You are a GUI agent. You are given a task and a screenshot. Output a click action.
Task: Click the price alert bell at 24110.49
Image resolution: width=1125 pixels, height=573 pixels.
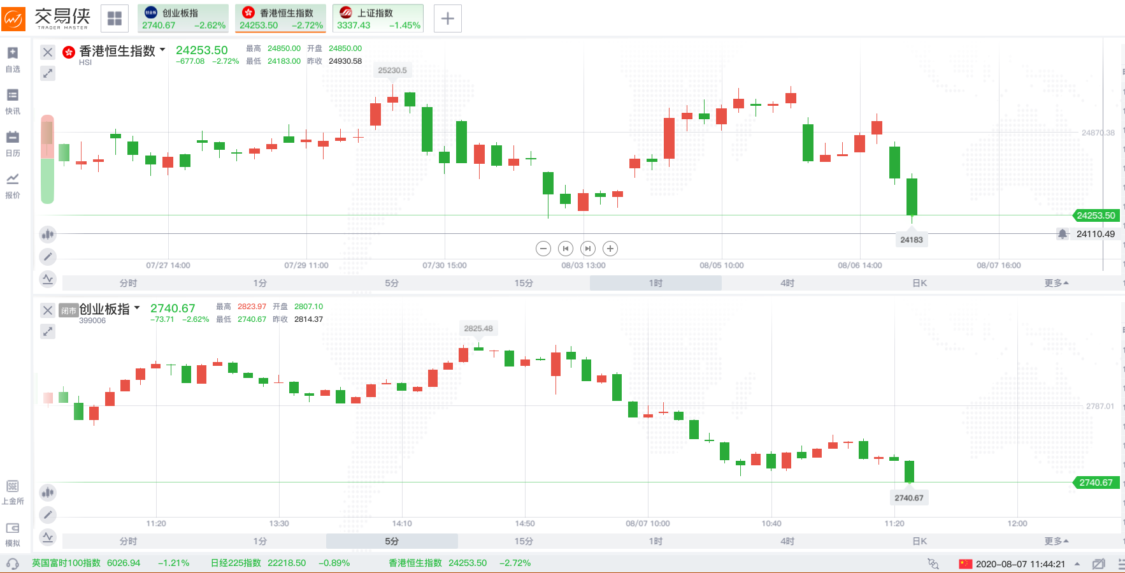(1063, 234)
